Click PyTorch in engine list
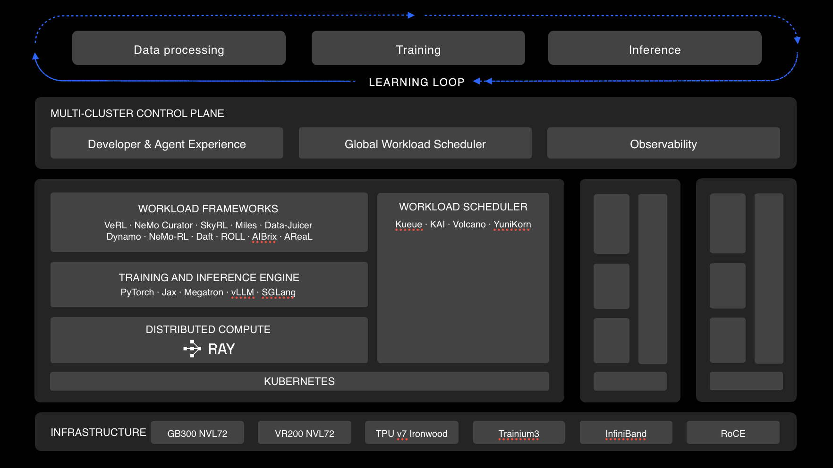Image resolution: width=833 pixels, height=468 pixels. (137, 292)
